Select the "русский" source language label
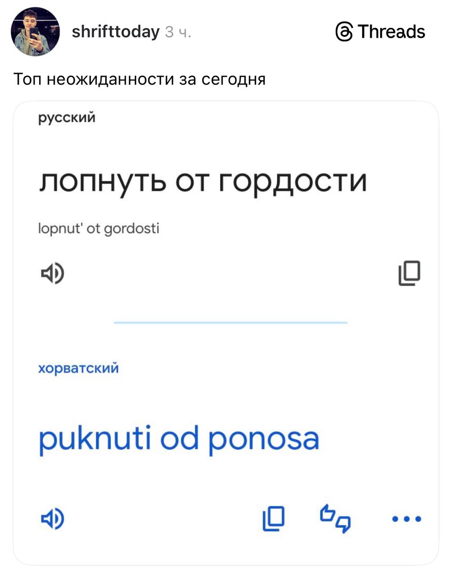This screenshot has height=575, width=452. [x=66, y=118]
